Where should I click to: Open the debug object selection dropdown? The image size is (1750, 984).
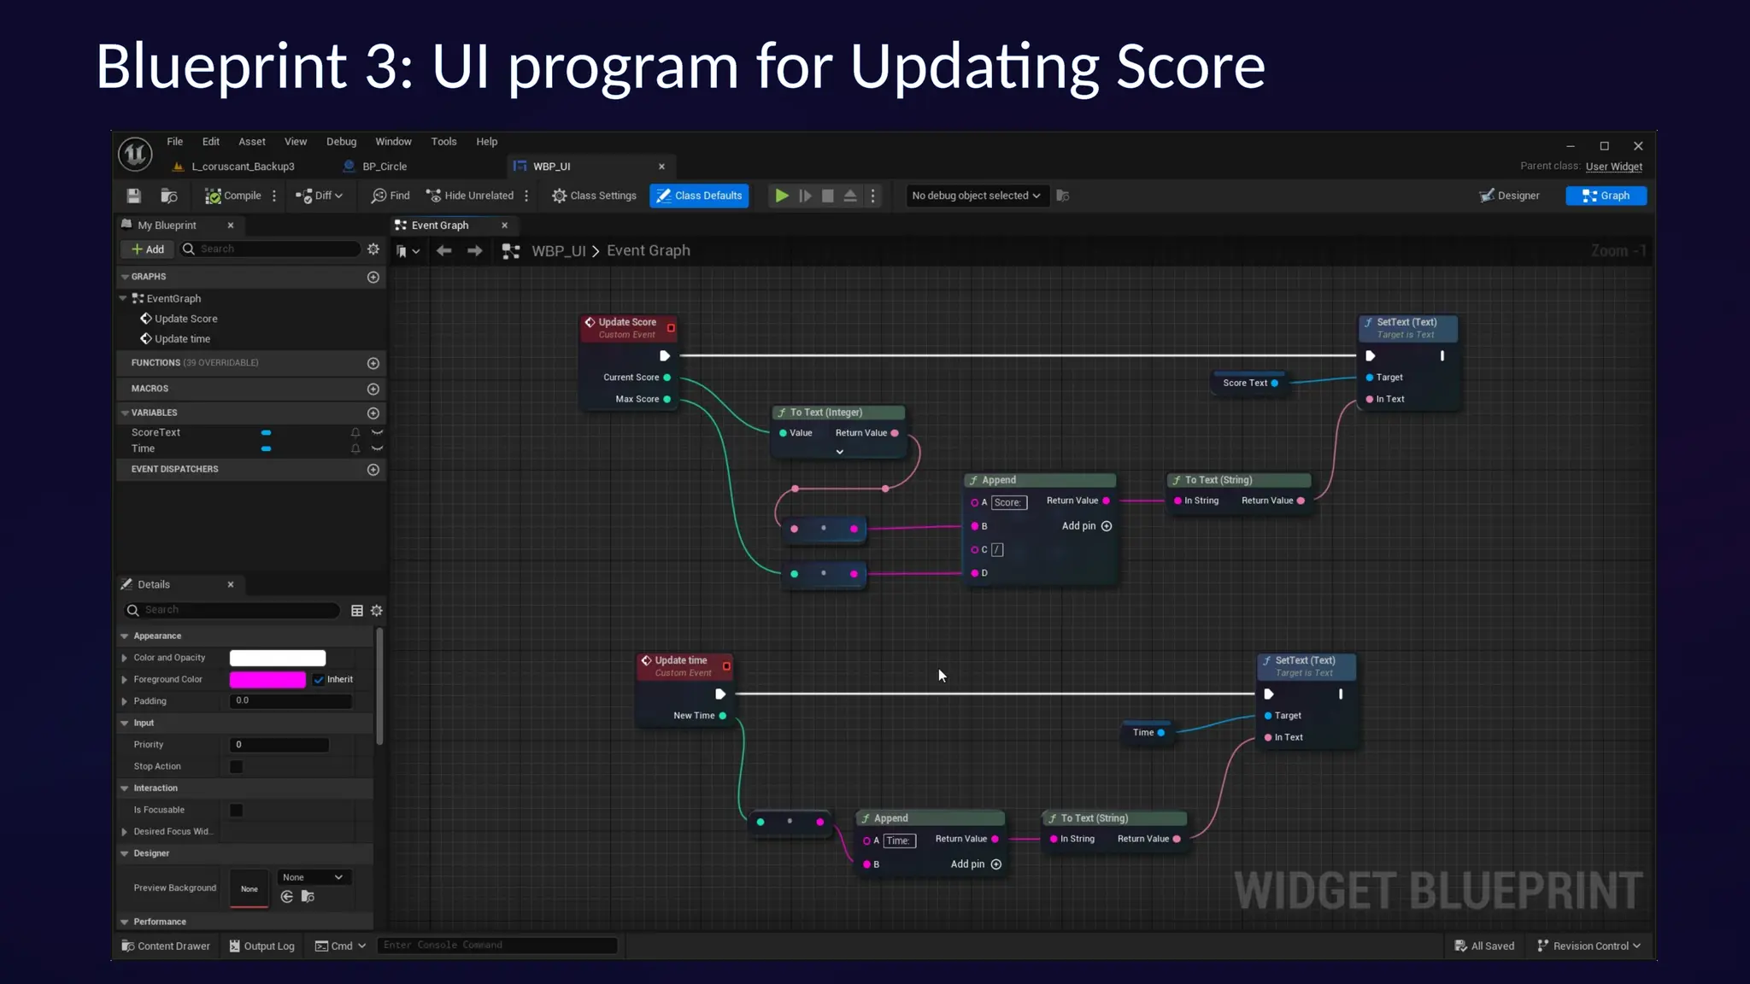click(975, 196)
